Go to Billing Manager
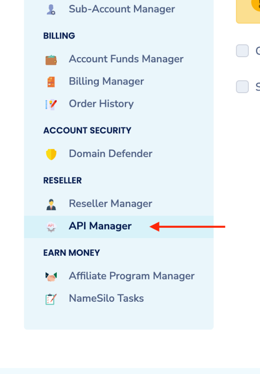Viewport: 260px width, 374px height. (x=106, y=81)
